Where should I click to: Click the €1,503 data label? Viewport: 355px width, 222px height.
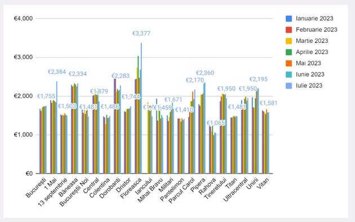(67, 106)
